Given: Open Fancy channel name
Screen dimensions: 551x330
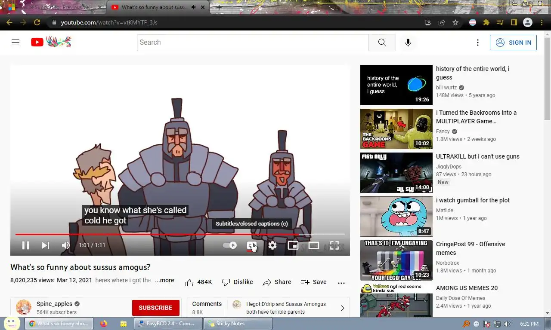Looking at the screenshot, I should coord(443,131).
